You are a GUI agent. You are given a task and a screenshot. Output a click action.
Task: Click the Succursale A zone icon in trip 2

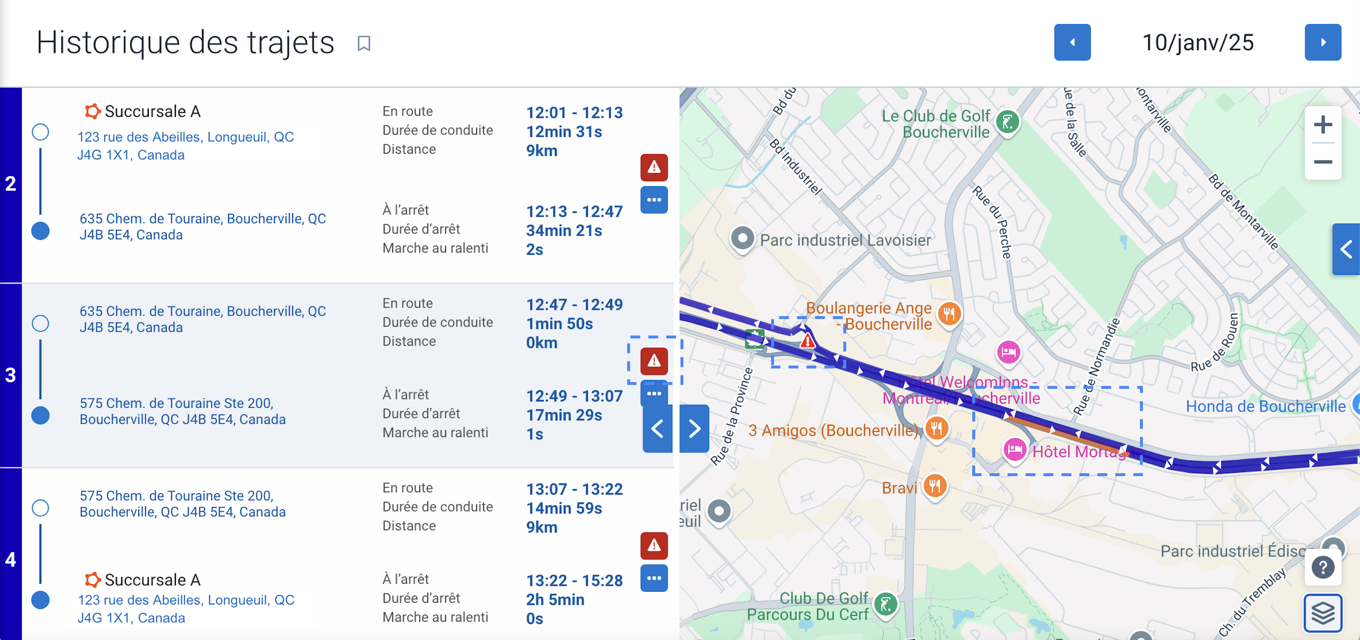[x=93, y=112]
